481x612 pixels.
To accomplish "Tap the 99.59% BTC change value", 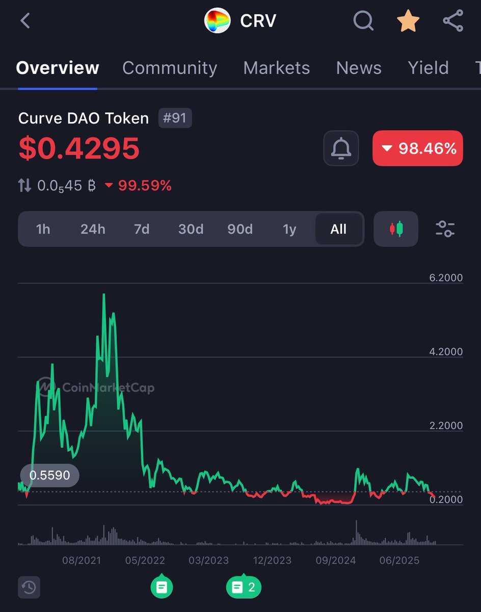I will [145, 186].
